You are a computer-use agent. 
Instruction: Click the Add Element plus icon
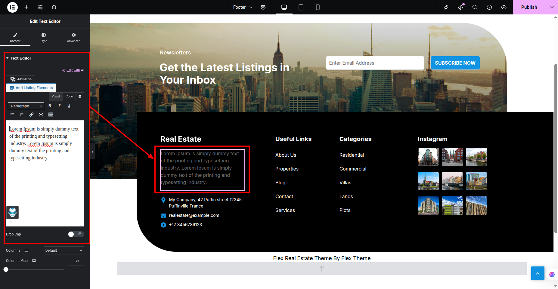point(26,7)
